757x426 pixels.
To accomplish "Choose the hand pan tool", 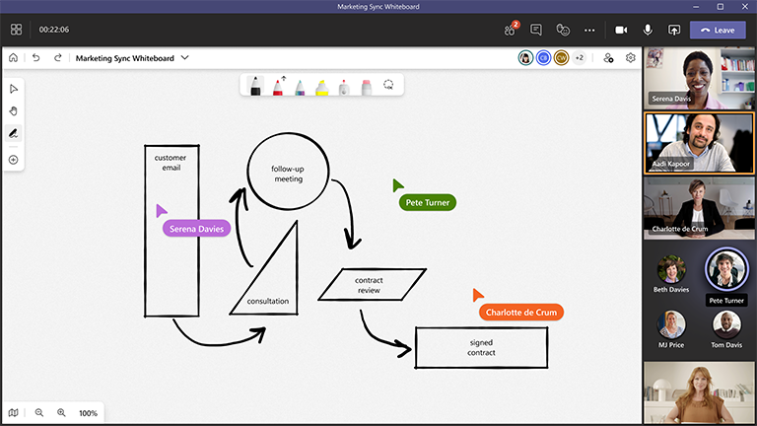I will pos(14,110).
